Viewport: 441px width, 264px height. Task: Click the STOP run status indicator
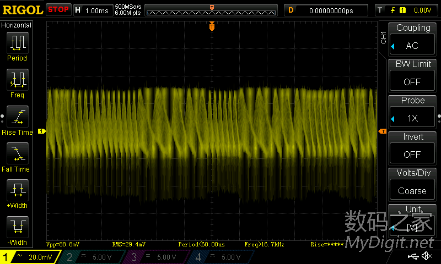pyautogui.click(x=58, y=9)
